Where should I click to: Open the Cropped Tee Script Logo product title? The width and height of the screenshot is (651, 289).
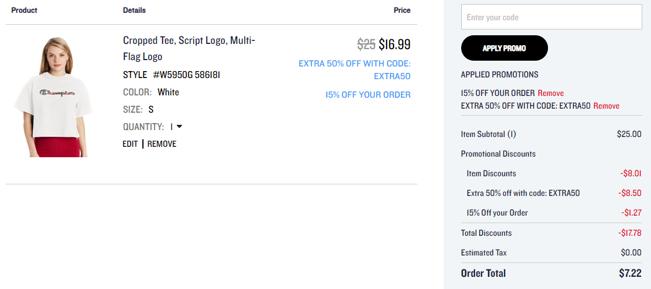click(x=189, y=49)
